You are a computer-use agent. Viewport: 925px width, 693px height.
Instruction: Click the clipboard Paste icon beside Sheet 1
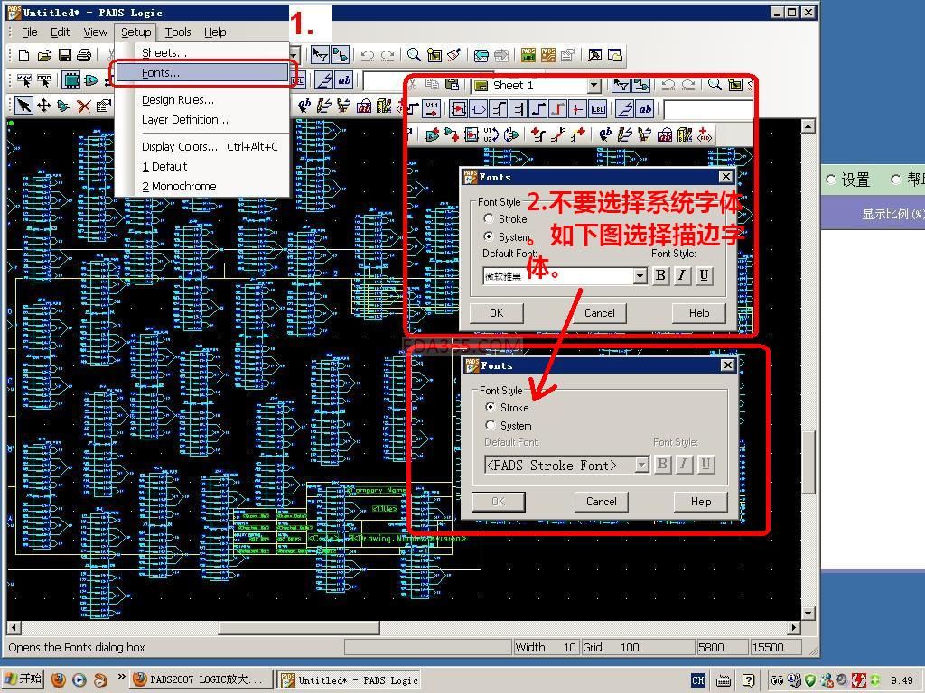tap(452, 85)
